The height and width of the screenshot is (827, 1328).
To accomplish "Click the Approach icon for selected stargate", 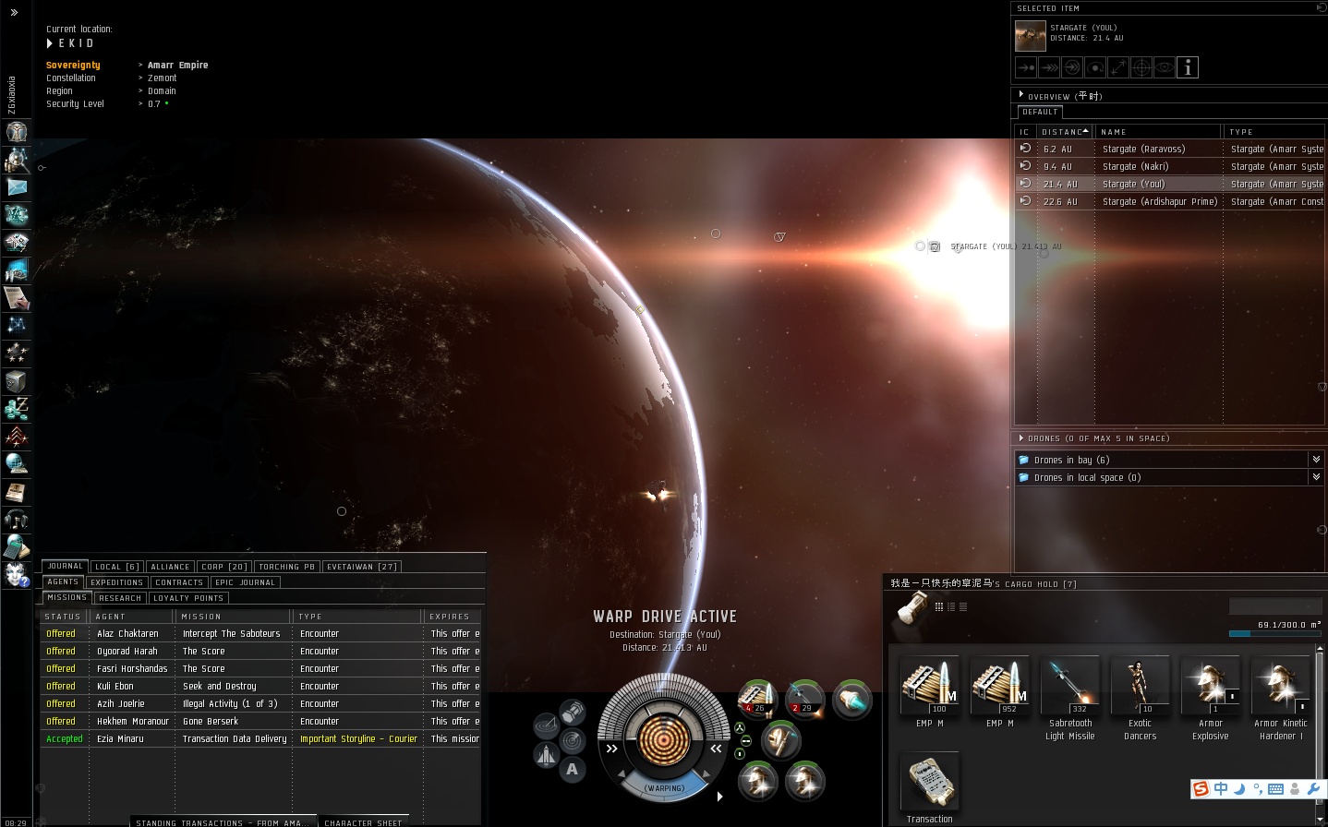I will pos(1026,67).
